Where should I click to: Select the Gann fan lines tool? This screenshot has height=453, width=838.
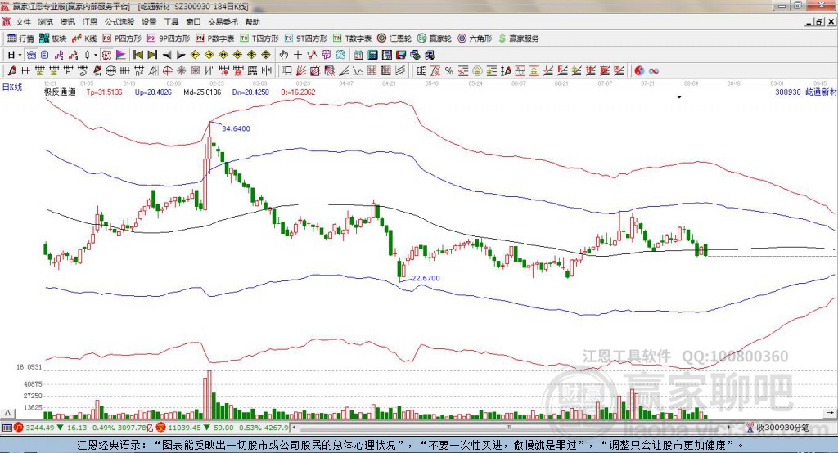point(301,70)
